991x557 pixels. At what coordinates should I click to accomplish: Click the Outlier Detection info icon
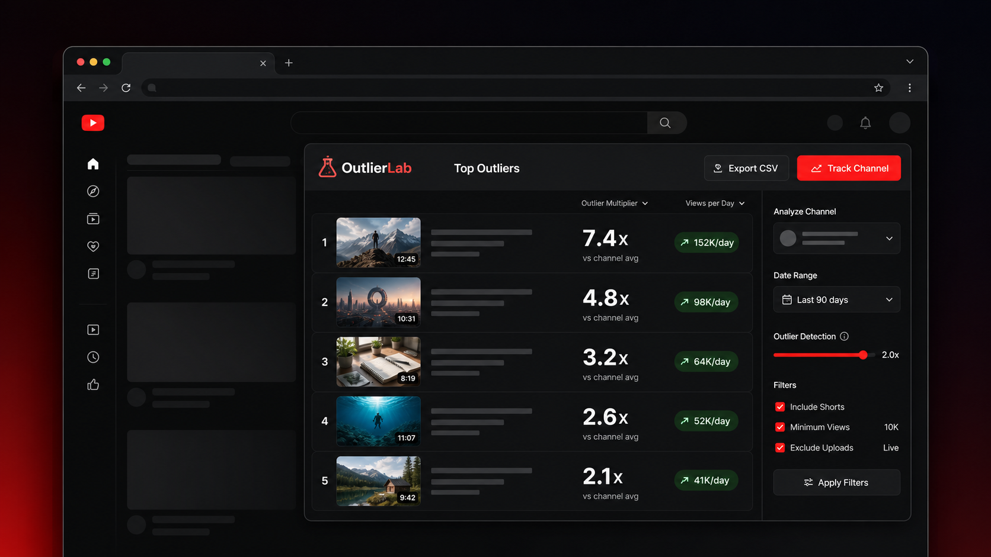(845, 336)
